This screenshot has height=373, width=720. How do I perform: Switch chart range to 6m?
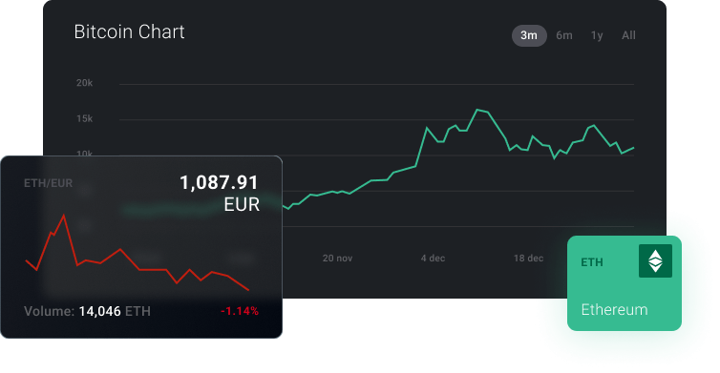pos(564,35)
